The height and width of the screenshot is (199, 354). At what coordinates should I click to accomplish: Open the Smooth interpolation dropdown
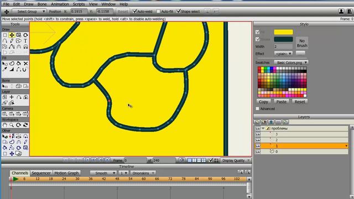tap(103, 173)
